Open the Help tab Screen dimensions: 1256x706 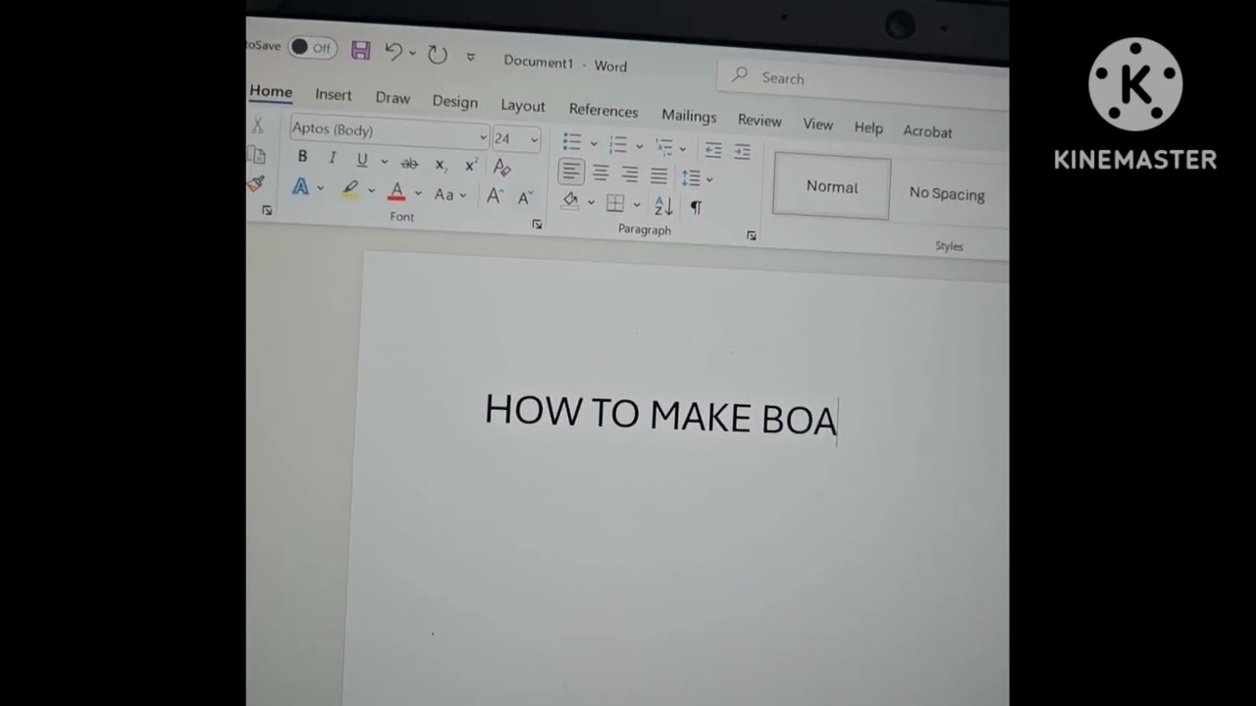[868, 127]
